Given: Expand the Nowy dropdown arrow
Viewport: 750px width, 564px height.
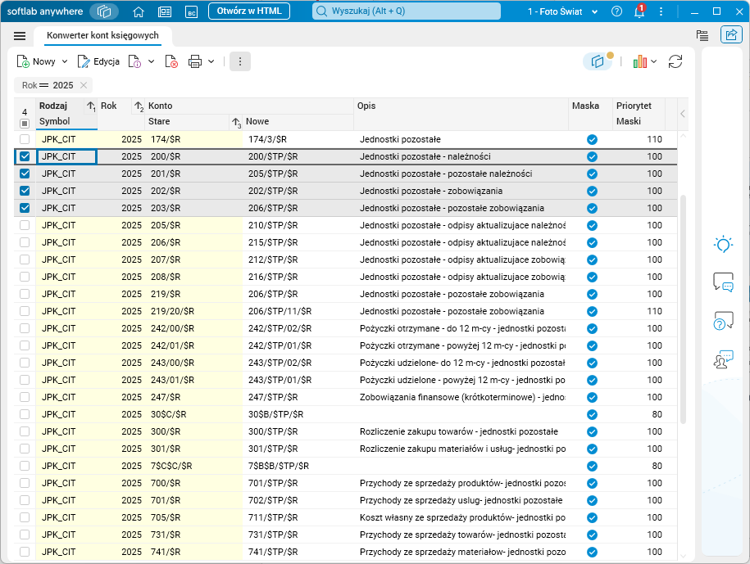Looking at the screenshot, I should [x=64, y=61].
